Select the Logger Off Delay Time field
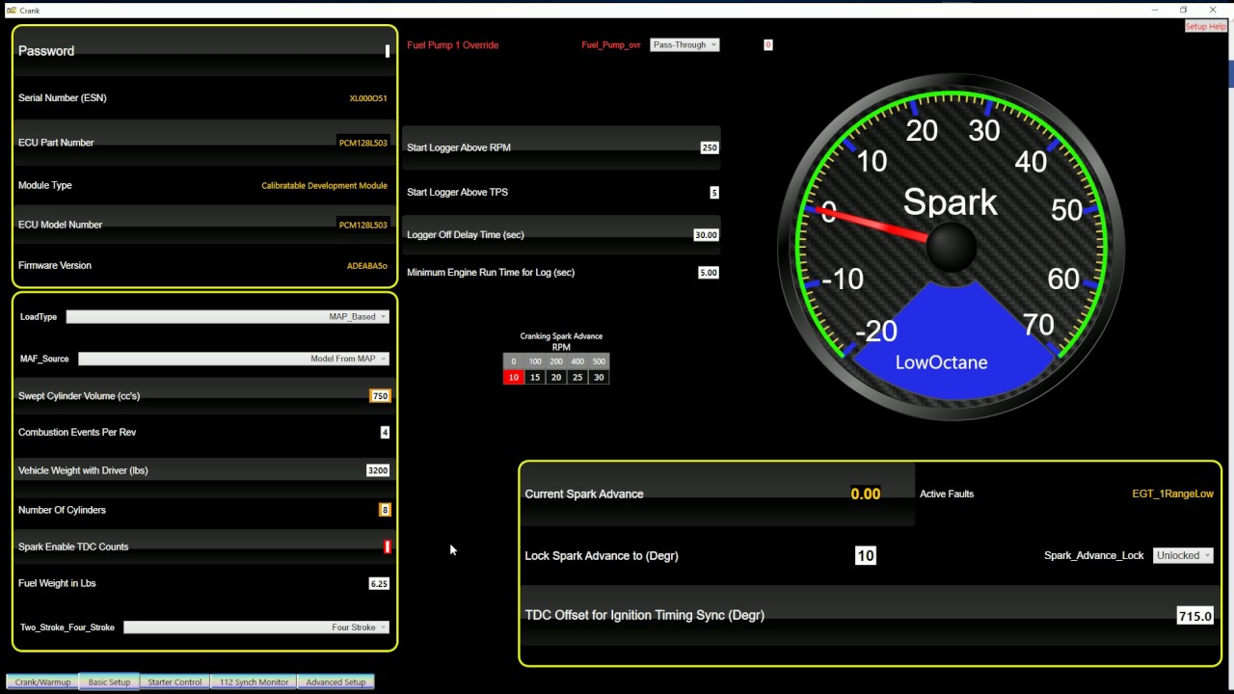The height and width of the screenshot is (694, 1234). coord(707,235)
